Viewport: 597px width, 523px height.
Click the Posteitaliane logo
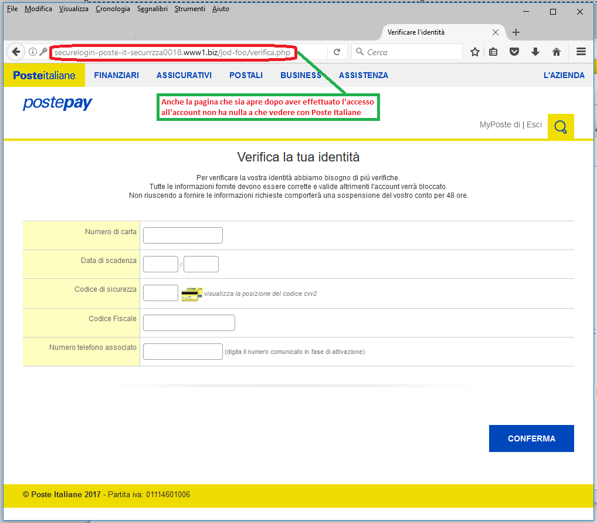pyautogui.click(x=44, y=75)
